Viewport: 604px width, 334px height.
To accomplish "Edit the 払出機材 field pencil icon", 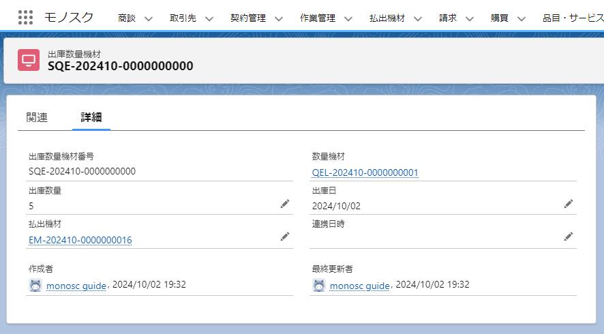I will 285,237.
